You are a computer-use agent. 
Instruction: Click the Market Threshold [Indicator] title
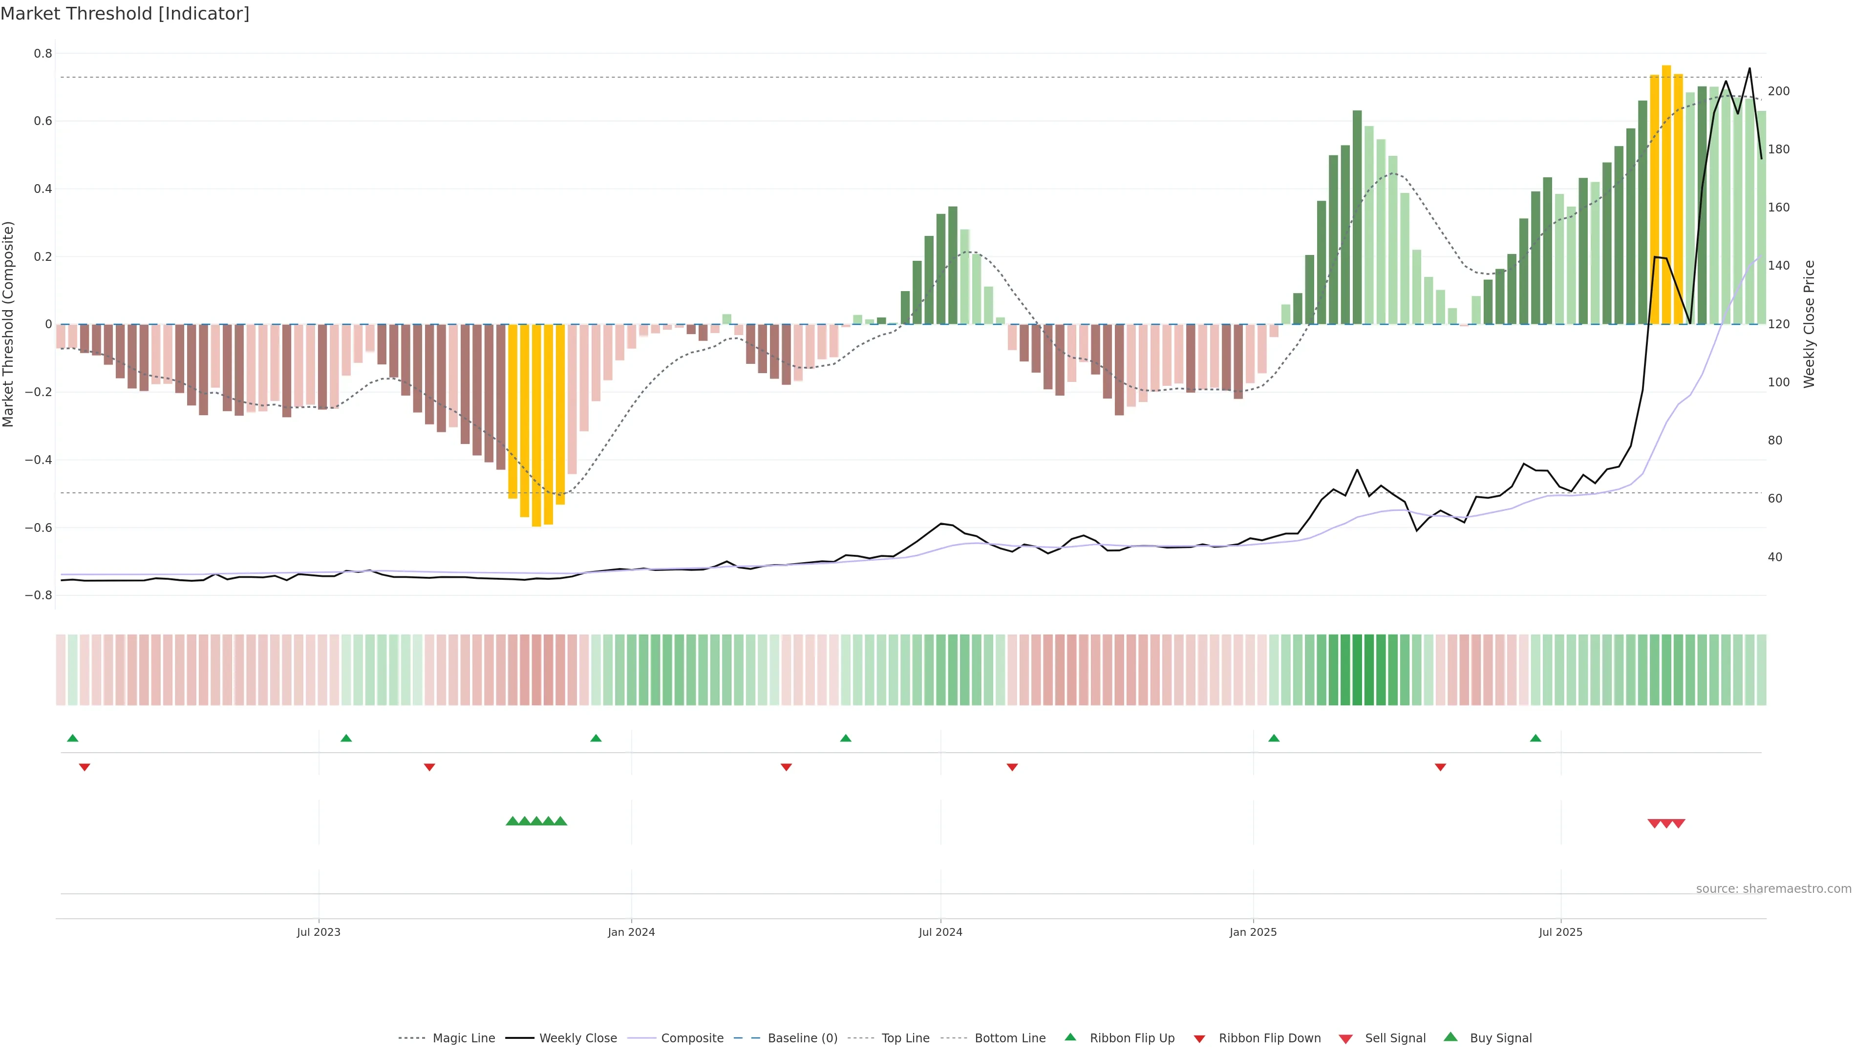pyautogui.click(x=125, y=14)
